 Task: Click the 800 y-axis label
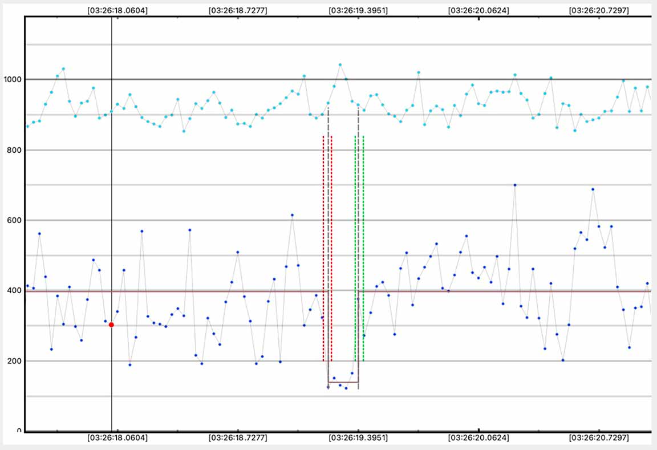click(x=13, y=150)
